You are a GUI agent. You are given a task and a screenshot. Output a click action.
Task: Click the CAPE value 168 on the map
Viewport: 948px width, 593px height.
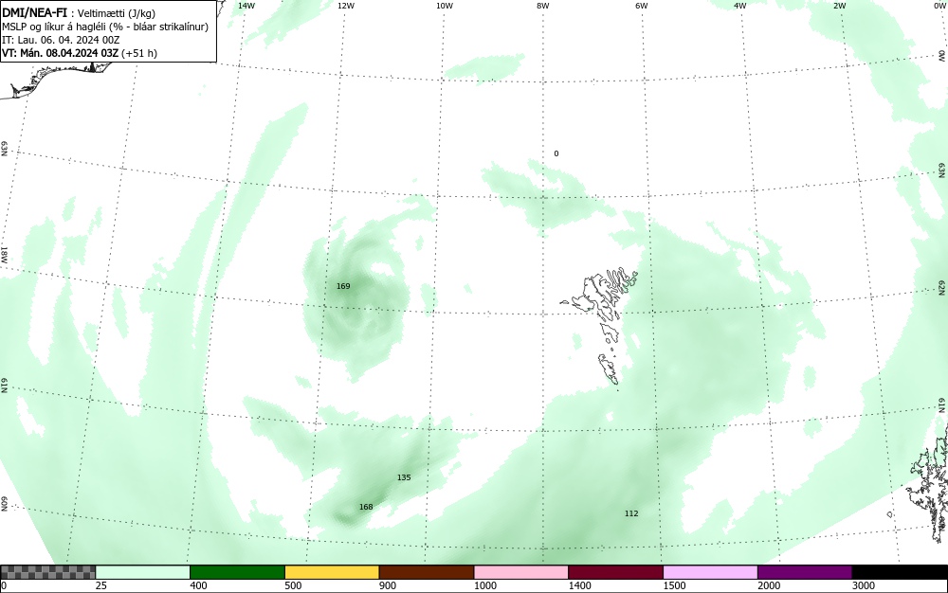pos(366,507)
